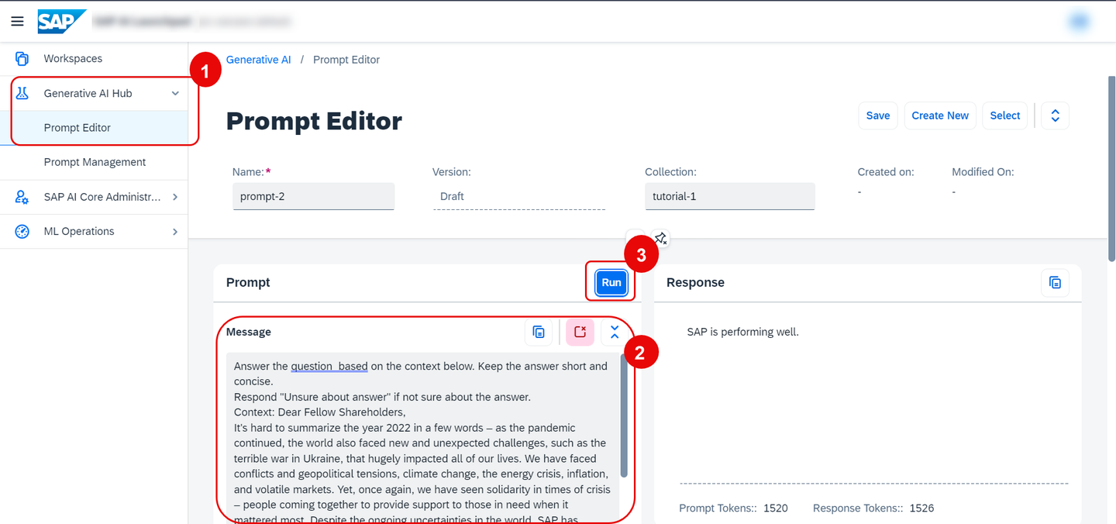Click the 'Modified On:' label
The image size is (1116, 524).
(983, 172)
